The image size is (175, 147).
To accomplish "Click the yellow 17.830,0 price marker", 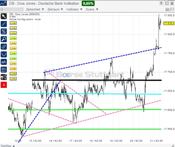I will coord(169,23).
